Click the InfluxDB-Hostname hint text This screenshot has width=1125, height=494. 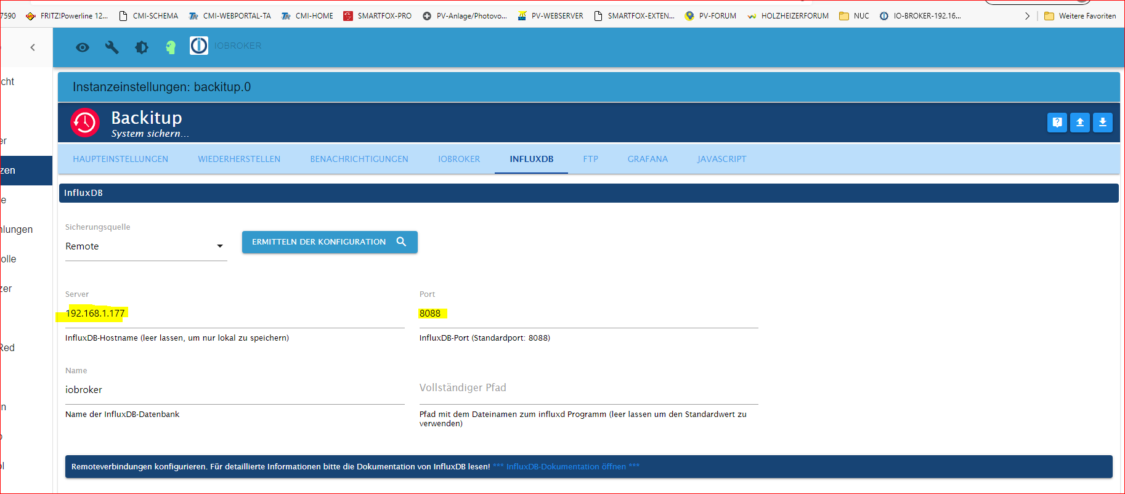177,338
